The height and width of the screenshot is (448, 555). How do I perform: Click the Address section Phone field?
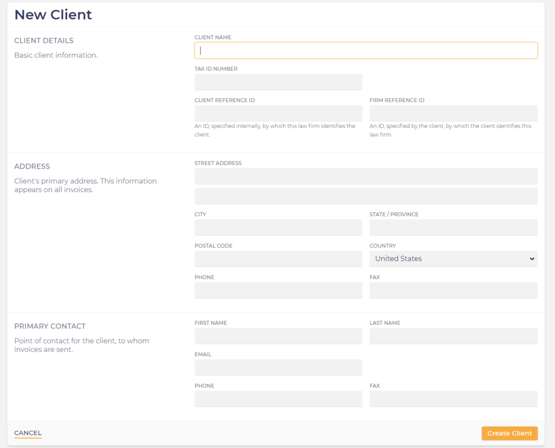(278, 290)
